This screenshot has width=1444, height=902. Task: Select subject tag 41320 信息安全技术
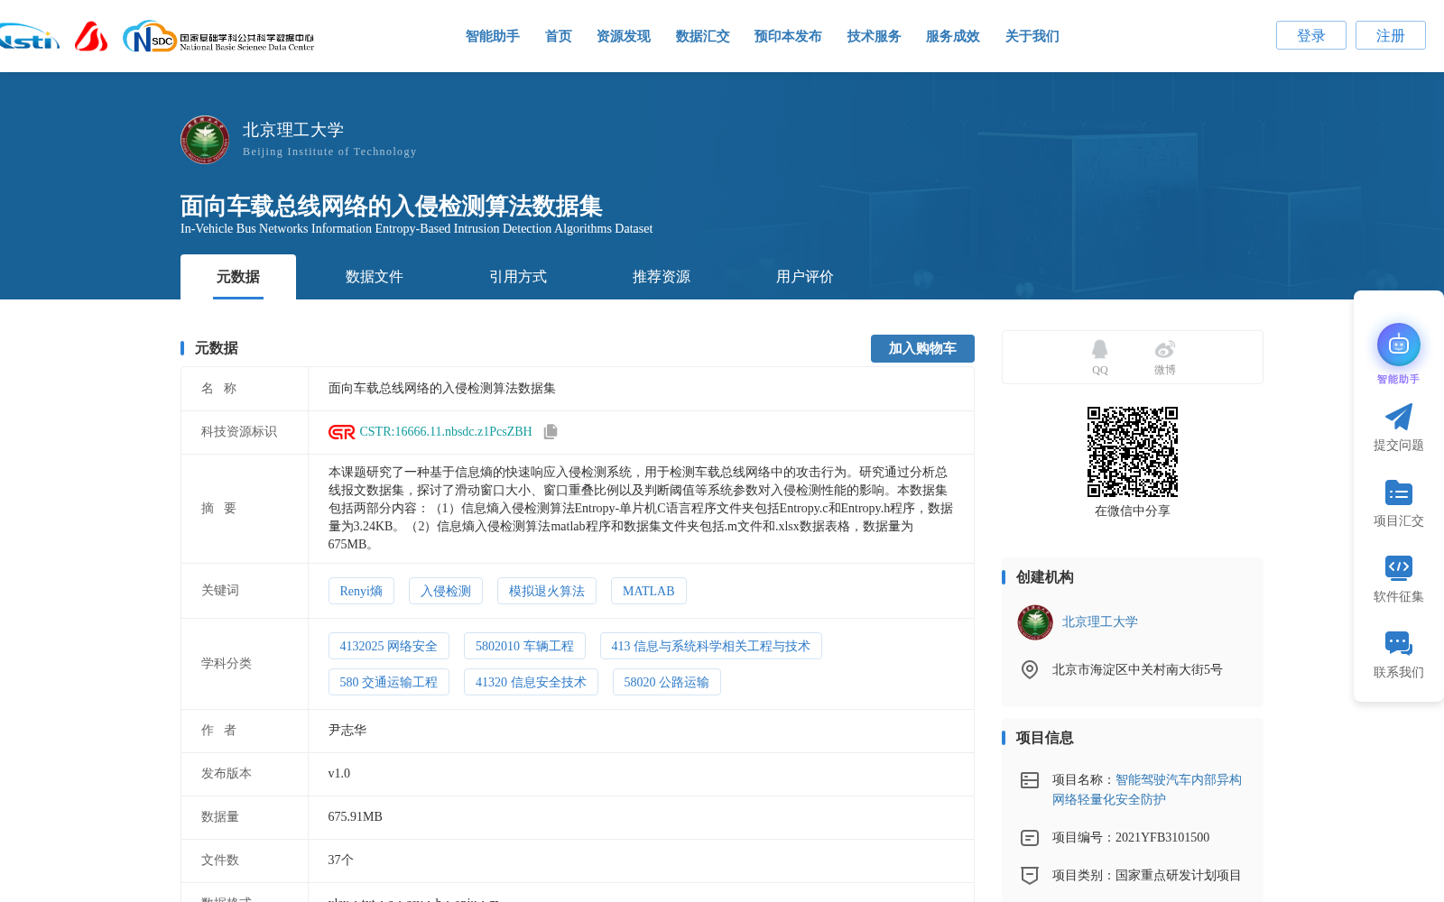[x=531, y=682]
